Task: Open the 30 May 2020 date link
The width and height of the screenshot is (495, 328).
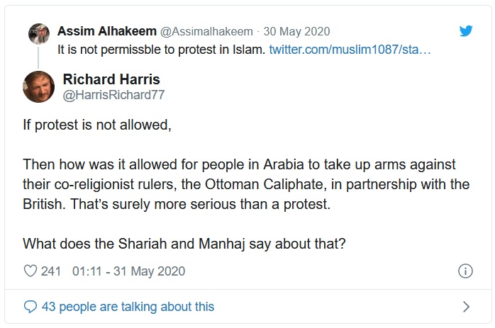Action: tap(296, 31)
